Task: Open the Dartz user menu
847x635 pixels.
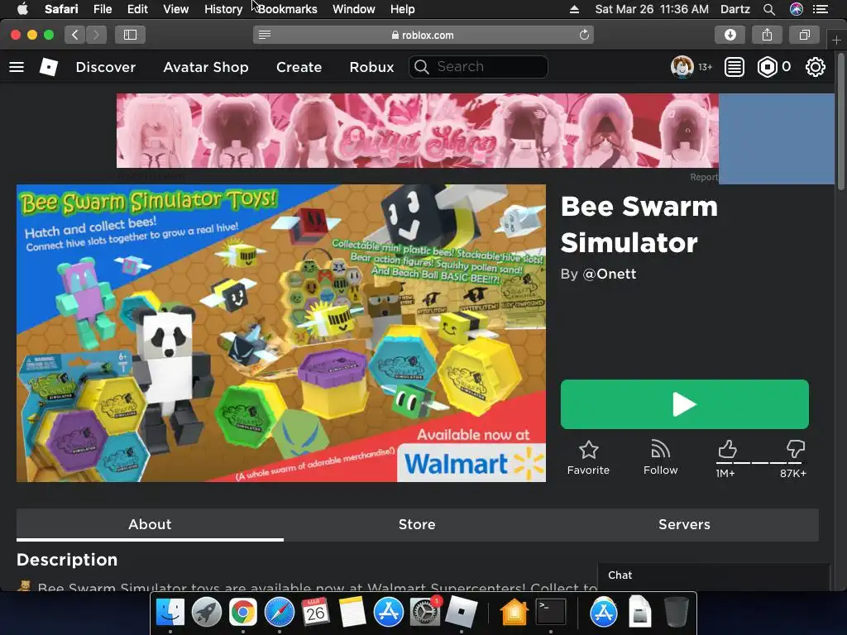Action: (x=735, y=9)
